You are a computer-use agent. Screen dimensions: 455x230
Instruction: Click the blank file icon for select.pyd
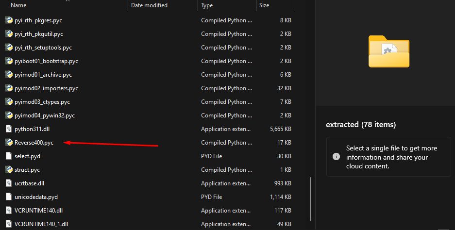(9, 156)
